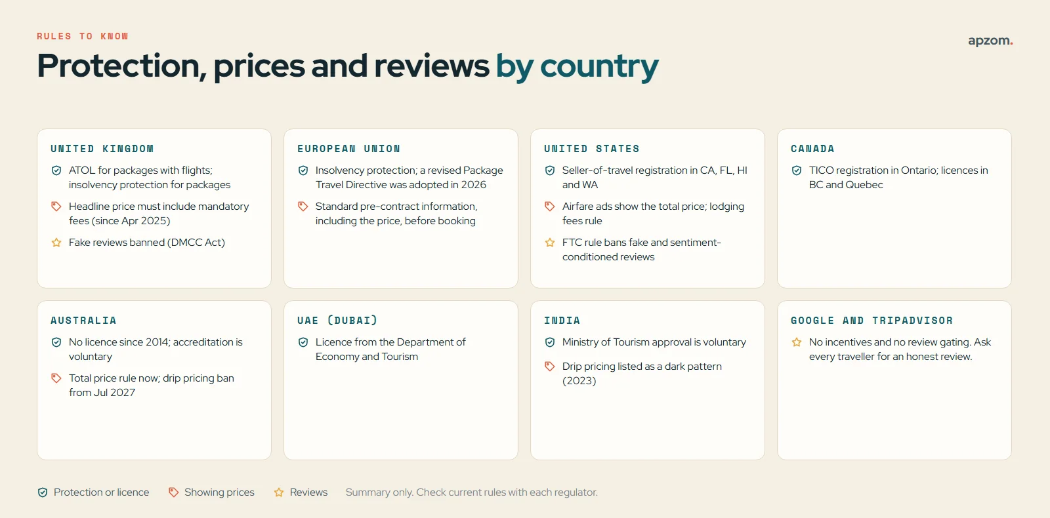Click the shield icon next to "Insolvency protection; a revised"

coord(303,170)
